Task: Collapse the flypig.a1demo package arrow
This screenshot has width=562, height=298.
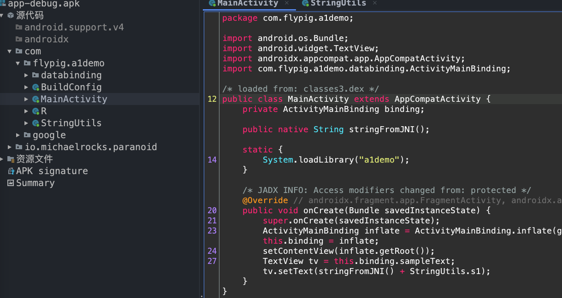Action: [x=18, y=63]
